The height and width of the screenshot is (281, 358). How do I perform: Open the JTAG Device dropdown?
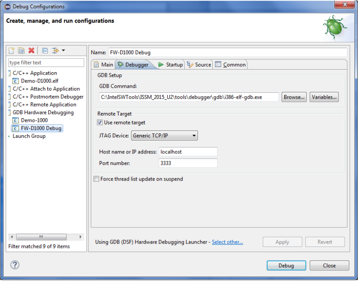(164, 136)
